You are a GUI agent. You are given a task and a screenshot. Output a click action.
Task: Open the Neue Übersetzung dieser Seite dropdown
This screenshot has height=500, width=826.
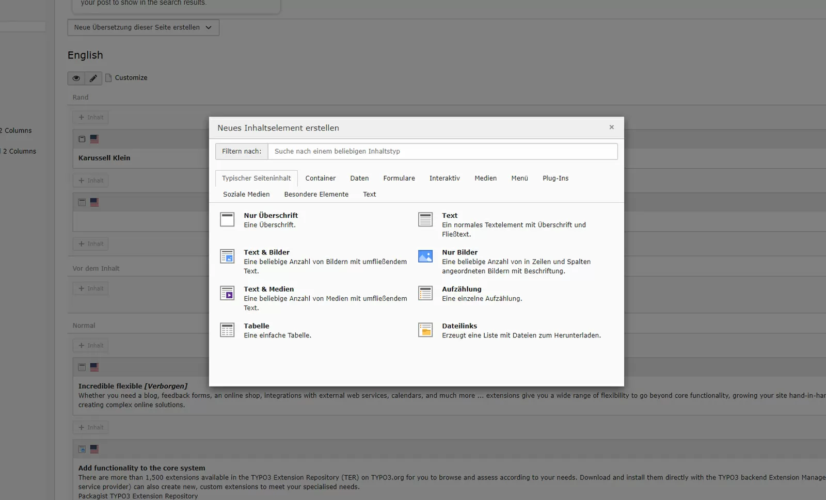click(x=143, y=27)
